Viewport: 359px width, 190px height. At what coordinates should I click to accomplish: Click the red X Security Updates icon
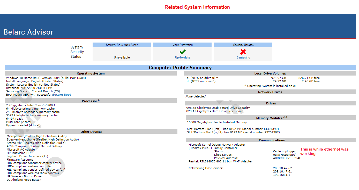tap(243, 52)
